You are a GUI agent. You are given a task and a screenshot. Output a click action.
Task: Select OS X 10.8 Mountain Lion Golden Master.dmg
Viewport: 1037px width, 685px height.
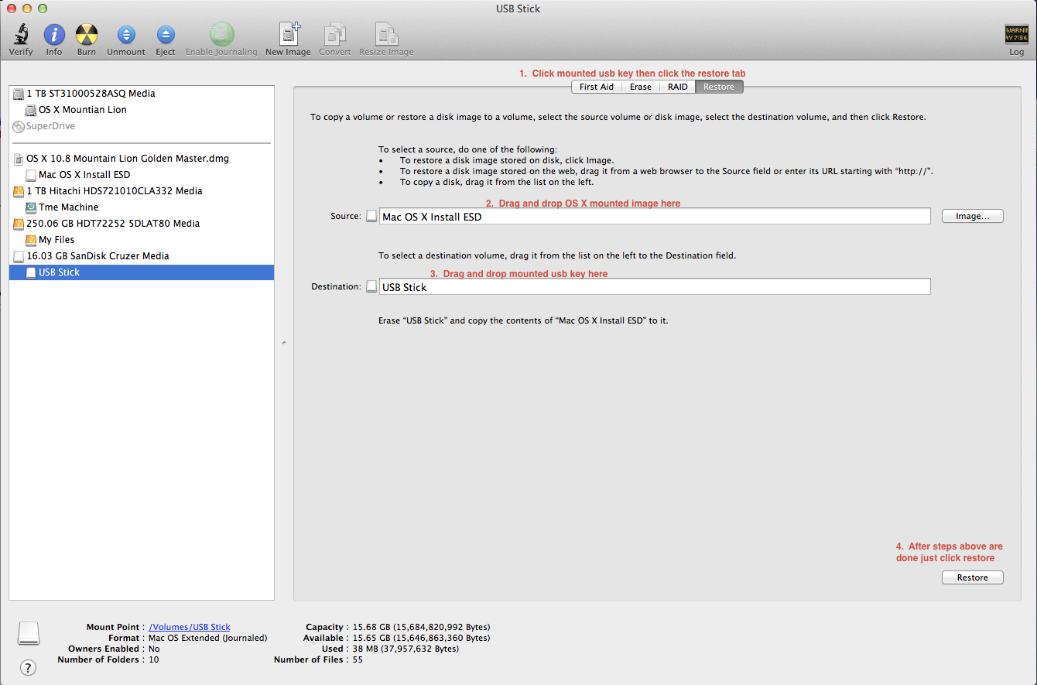(142, 159)
